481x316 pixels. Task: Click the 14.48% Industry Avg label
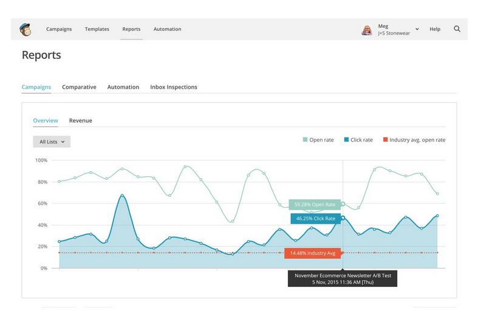[312, 253]
